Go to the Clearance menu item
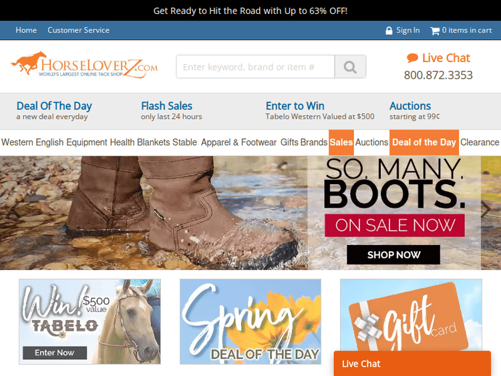The width and height of the screenshot is (501, 376). point(480,142)
